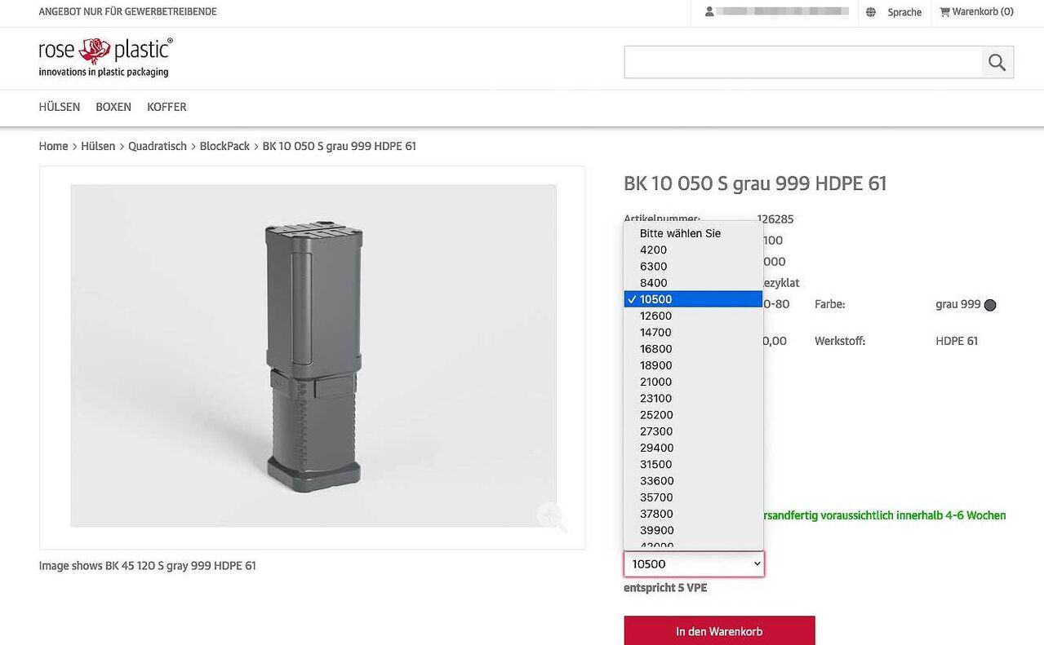Select the Bitte wählen Sie option
The width and height of the screenshot is (1044, 645).
tap(680, 233)
